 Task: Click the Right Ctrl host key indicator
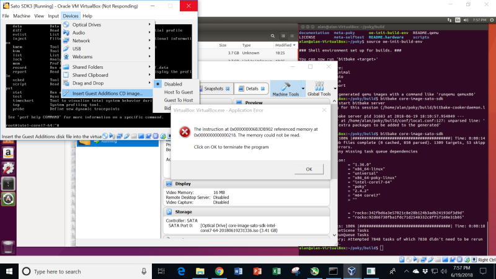point(487,260)
